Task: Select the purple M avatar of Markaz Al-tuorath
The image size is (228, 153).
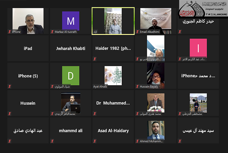Action: click(71, 21)
